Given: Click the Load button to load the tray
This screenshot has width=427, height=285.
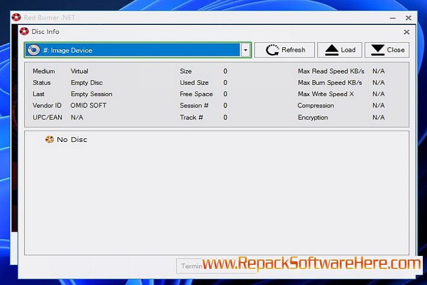Looking at the screenshot, I should (x=340, y=50).
